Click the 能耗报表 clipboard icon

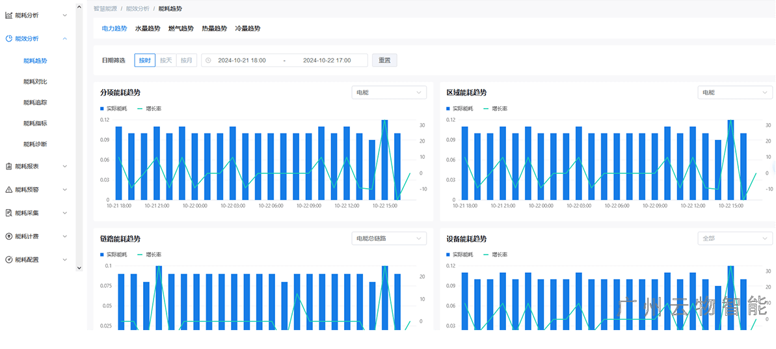(9, 167)
